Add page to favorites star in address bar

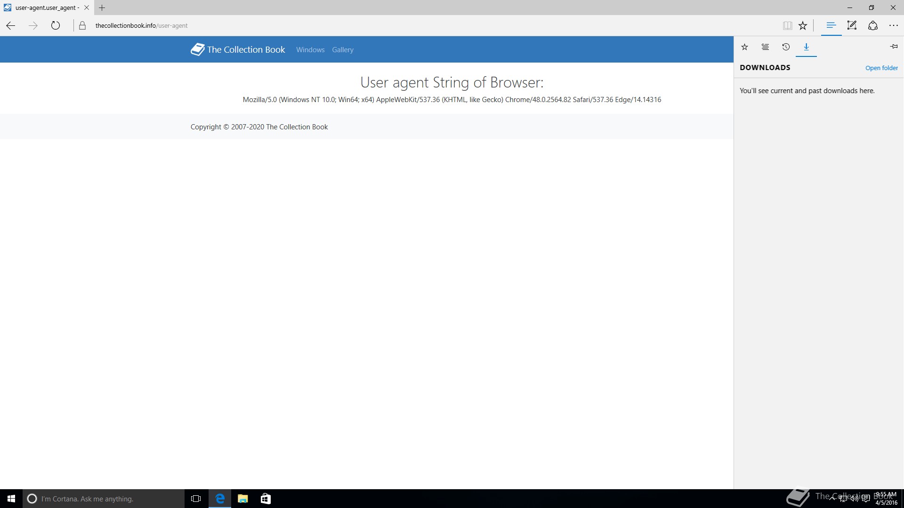(803, 25)
